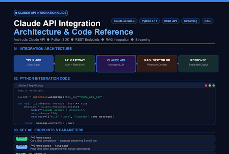This screenshot has width=229, height=154.
Task: Click 'Anthropic Claude API' in the subtitle line
Action: point(29,40)
